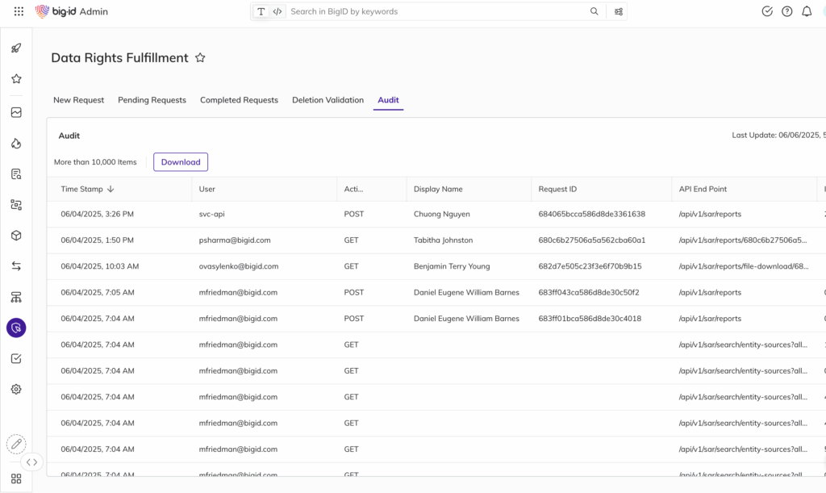Open the help question mark icon
The height and width of the screenshot is (493, 826).
coord(787,11)
